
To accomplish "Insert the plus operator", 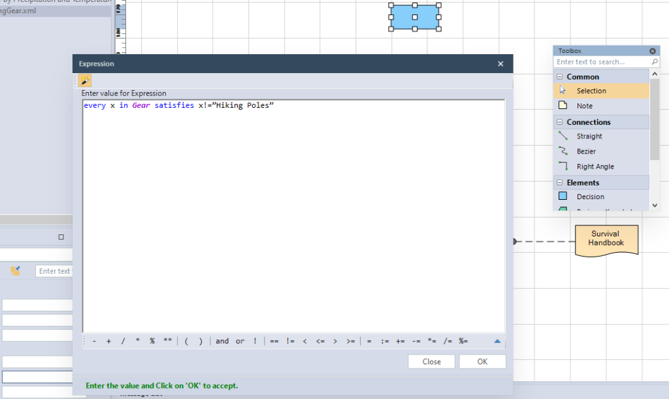I will 109,341.
